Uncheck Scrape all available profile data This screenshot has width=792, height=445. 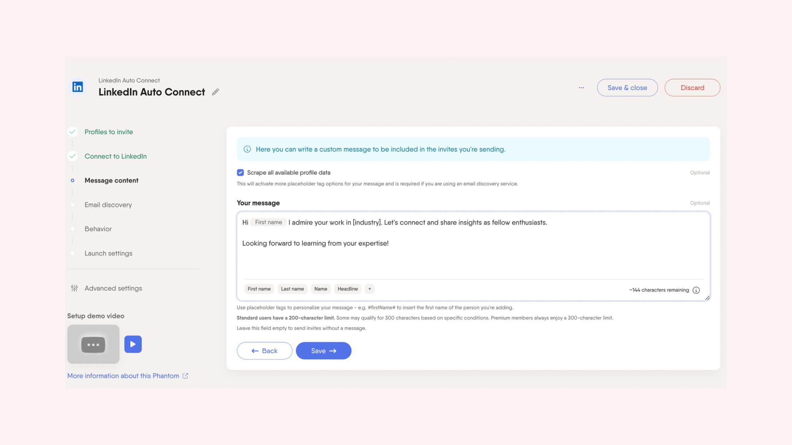(x=240, y=172)
